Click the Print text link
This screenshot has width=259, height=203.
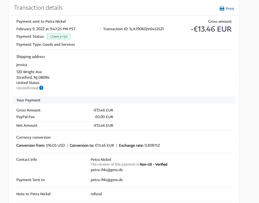coord(230,9)
